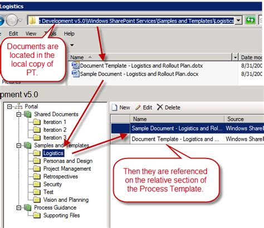The image size is (264, 228).
Task: Collapse the Process Guidance node
Action: pyautogui.click(x=18, y=208)
